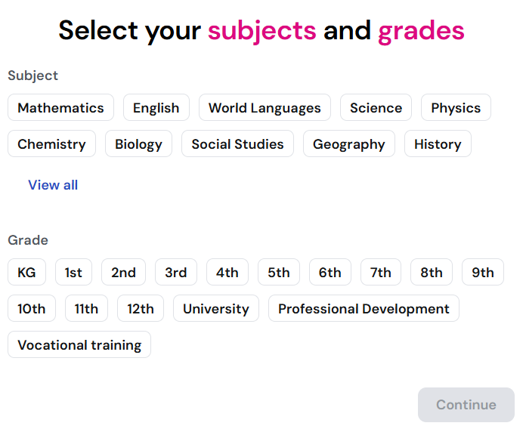
Task: Select Physics from the subjects
Action: (x=456, y=108)
